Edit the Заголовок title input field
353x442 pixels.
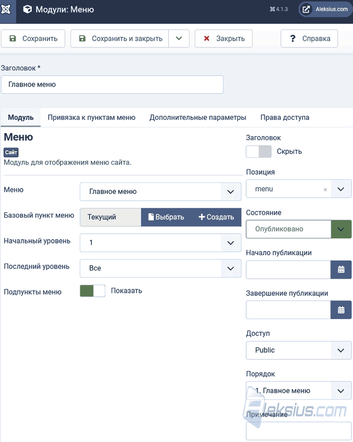(112, 85)
